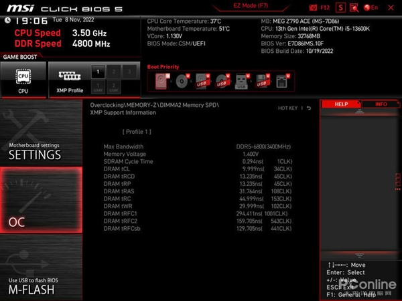Viewport: 402px width, 301px height.
Task: Select the USB floppy boot priority icon
Action: pyautogui.click(x=262, y=82)
